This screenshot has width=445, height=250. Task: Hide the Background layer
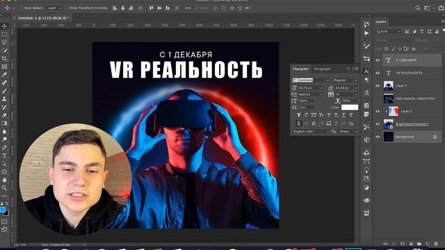pos(378,137)
